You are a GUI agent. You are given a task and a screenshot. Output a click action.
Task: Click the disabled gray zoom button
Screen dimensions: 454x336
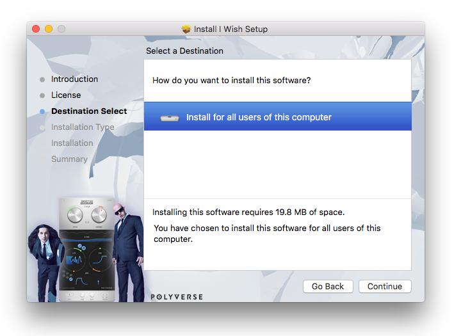(x=61, y=29)
